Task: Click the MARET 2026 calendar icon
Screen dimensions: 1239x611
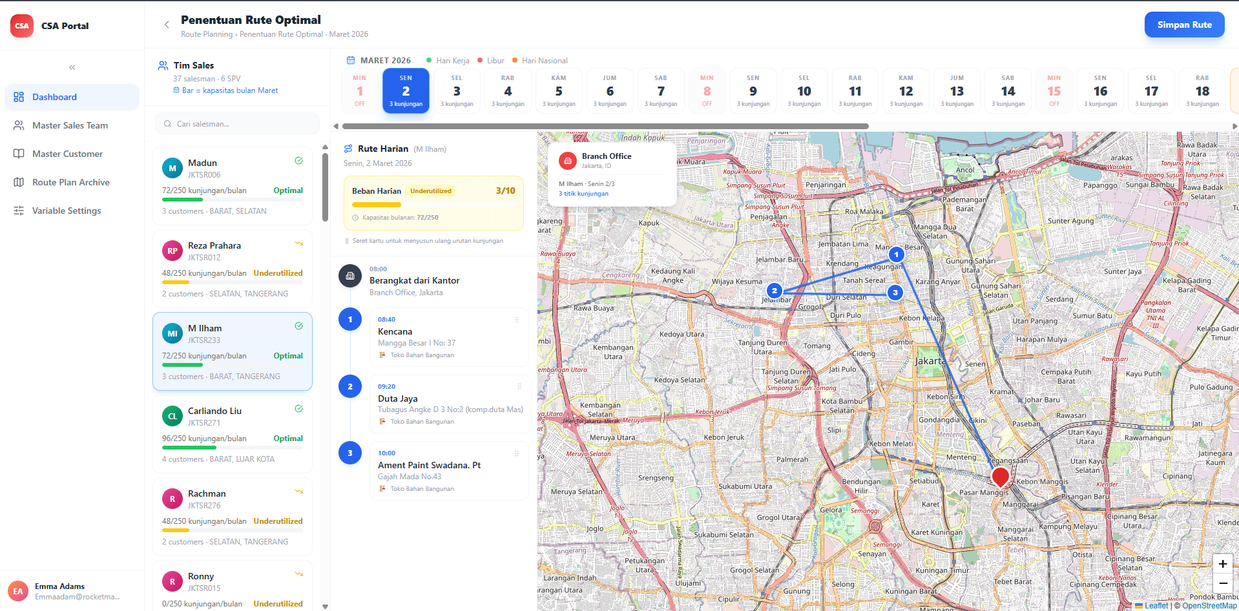Action: pyautogui.click(x=351, y=60)
